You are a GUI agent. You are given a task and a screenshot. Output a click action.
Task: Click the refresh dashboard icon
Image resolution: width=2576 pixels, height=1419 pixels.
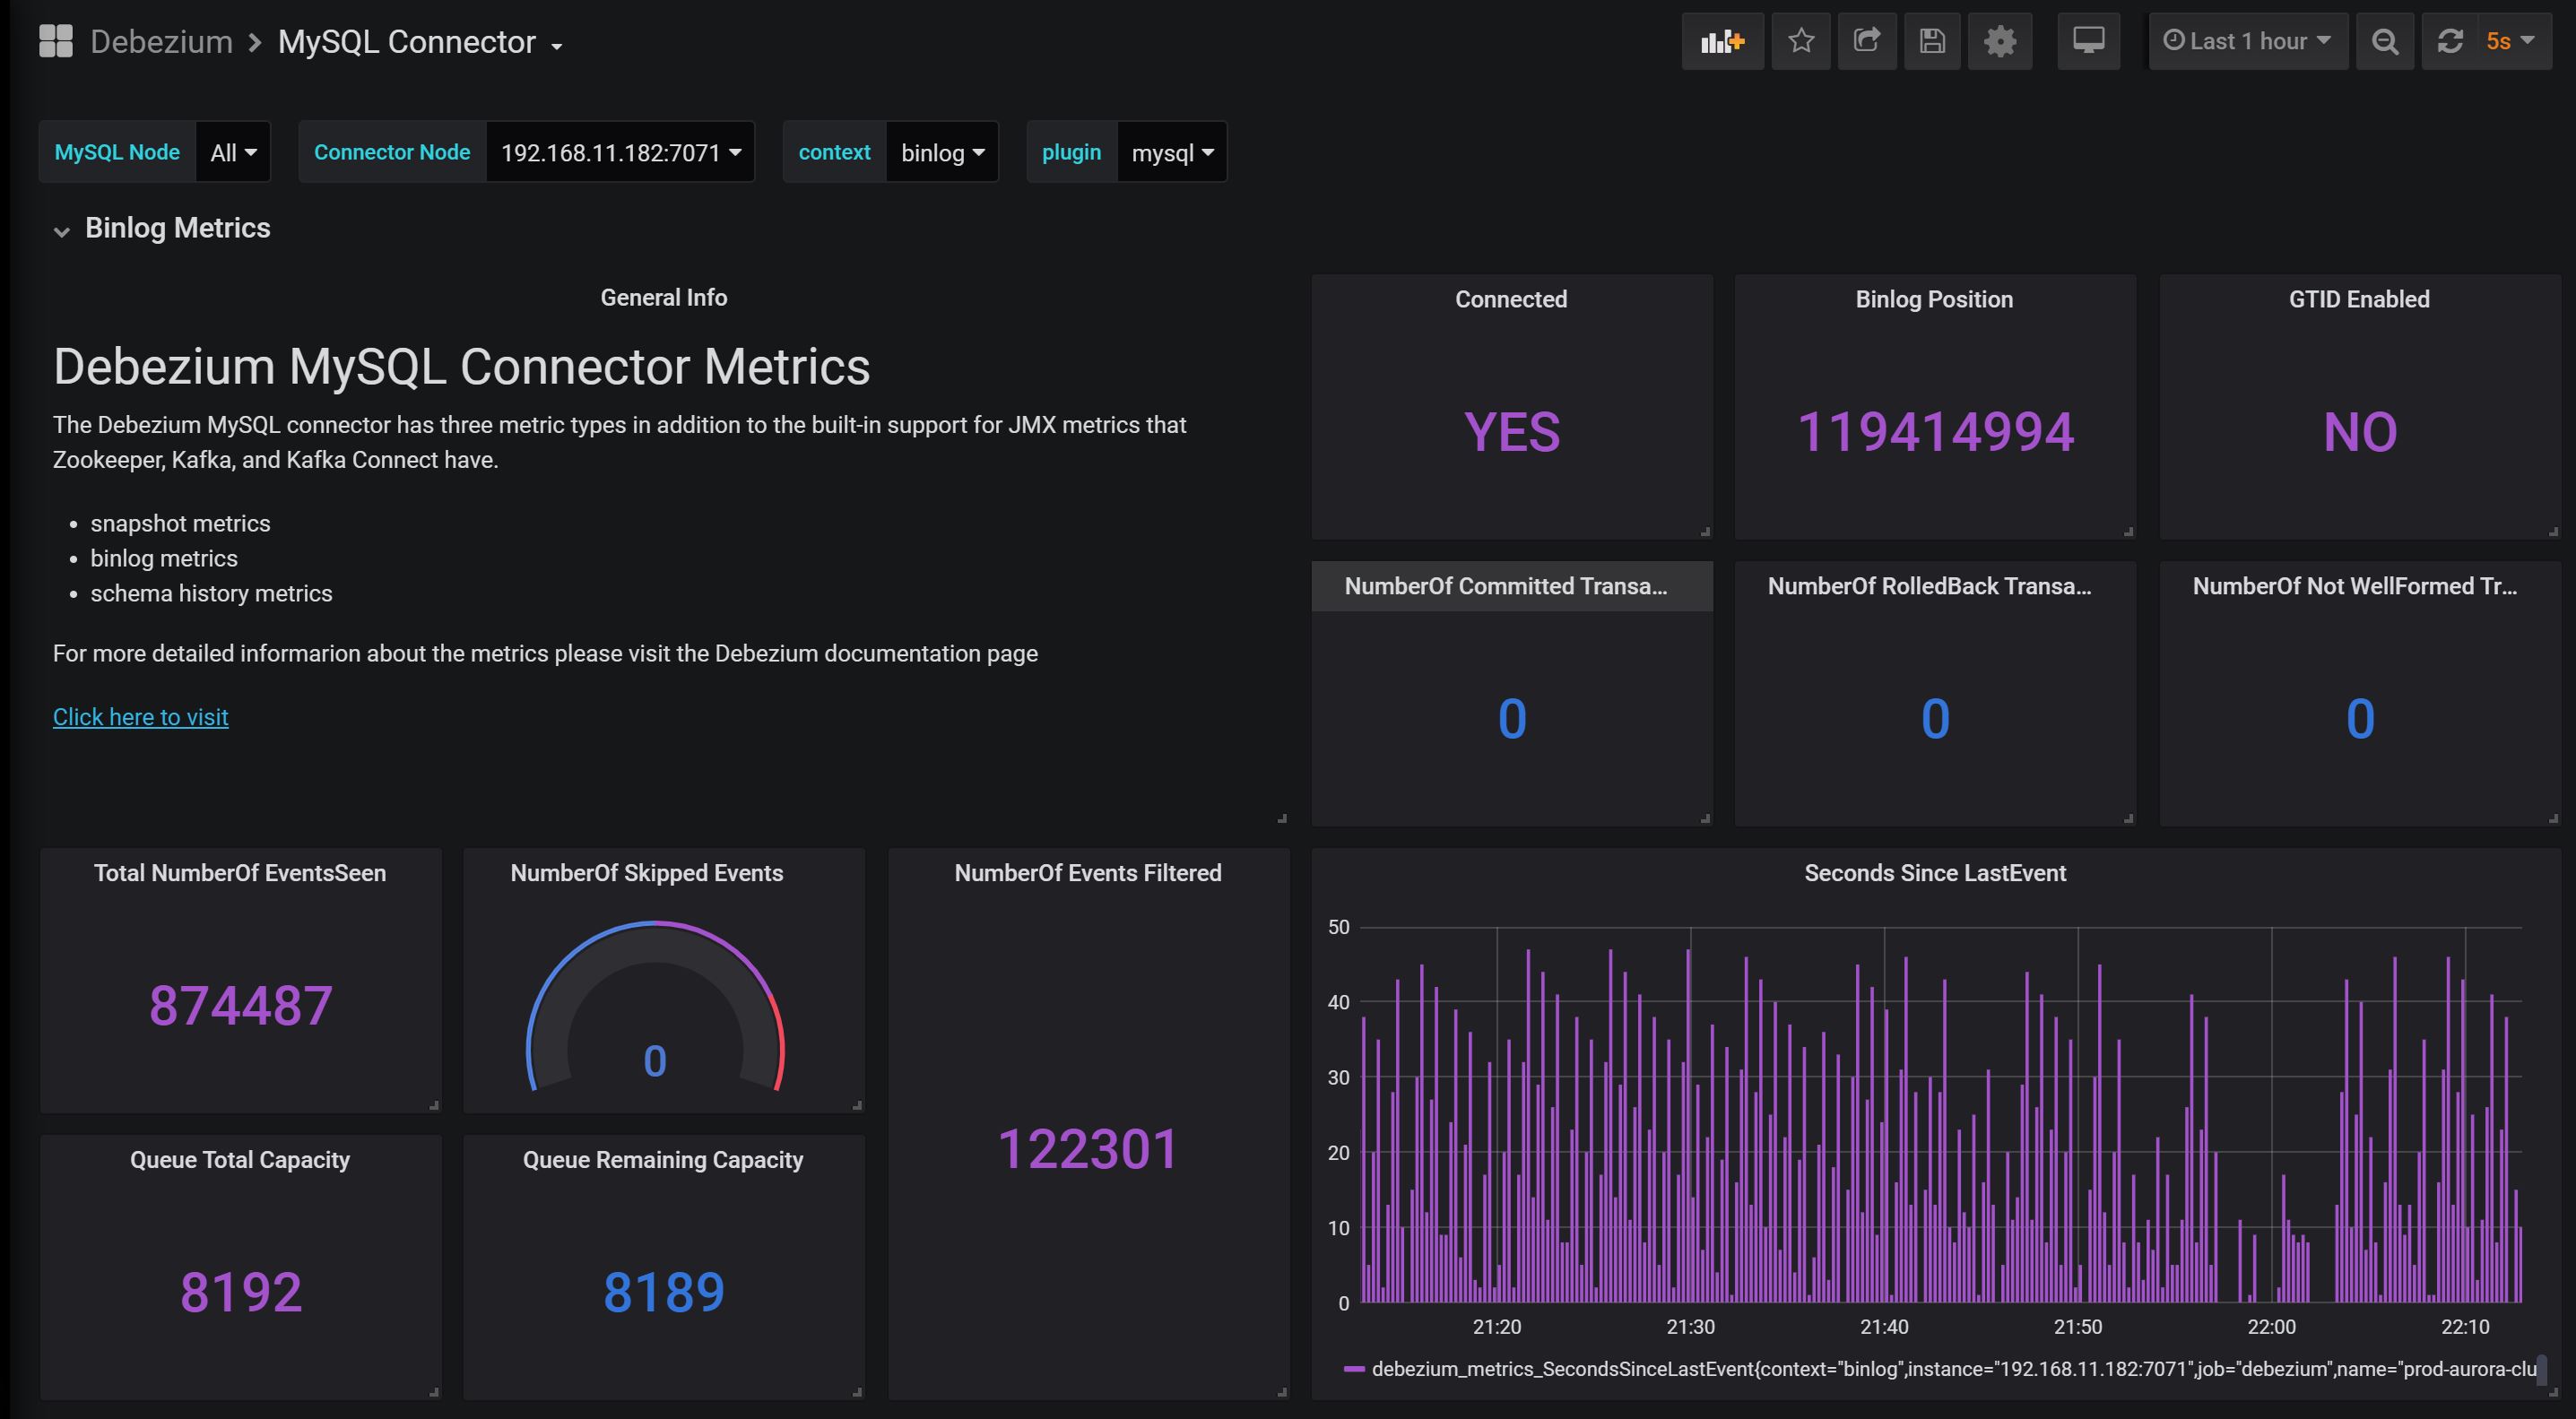click(x=2449, y=41)
